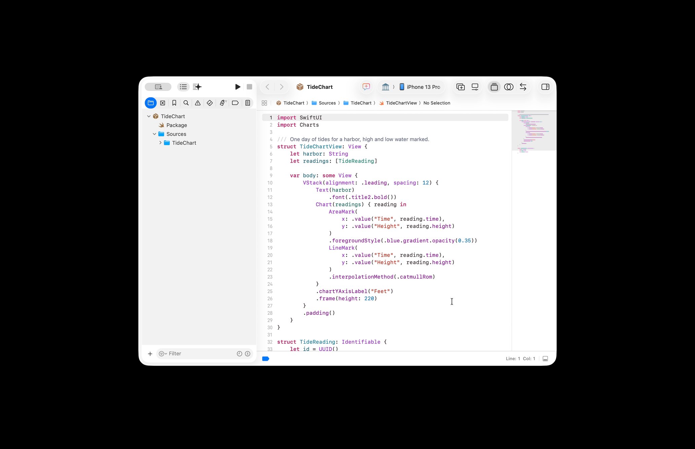Open the scheme selector building icon
This screenshot has height=449, width=695.
click(x=386, y=87)
